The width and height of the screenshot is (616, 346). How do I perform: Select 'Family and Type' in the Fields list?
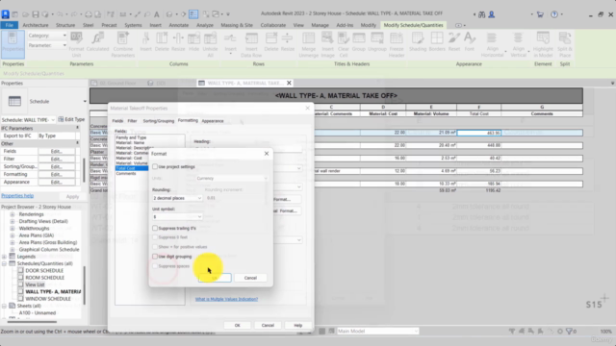pos(131,137)
